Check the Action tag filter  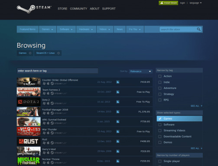(160, 76)
